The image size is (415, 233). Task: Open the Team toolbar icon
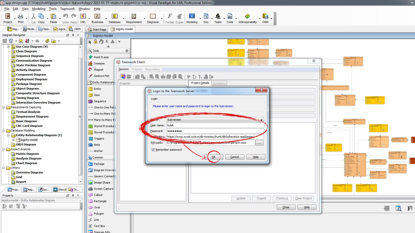[218, 16]
